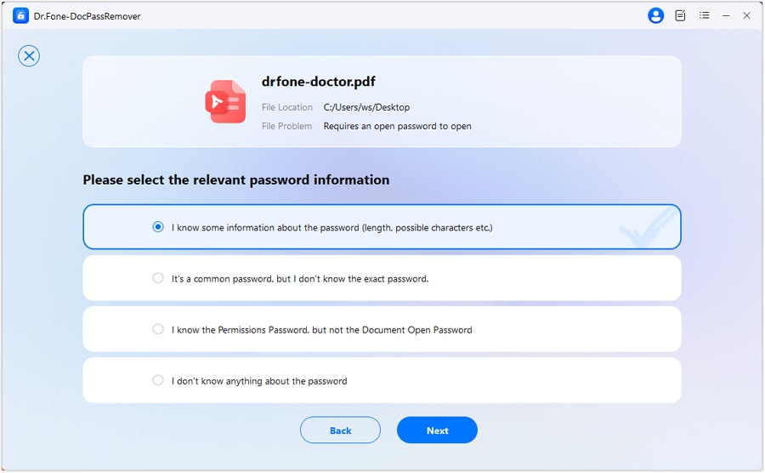Click the 'I don't know anything about the password' text
Viewport: 765px width, 473px height.
click(x=259, y=381)
